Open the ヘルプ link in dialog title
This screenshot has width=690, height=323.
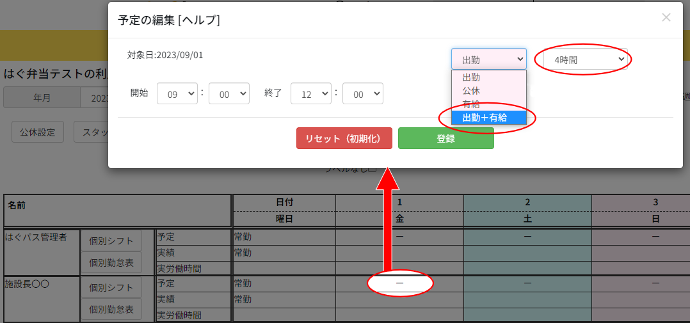[200, 20]
